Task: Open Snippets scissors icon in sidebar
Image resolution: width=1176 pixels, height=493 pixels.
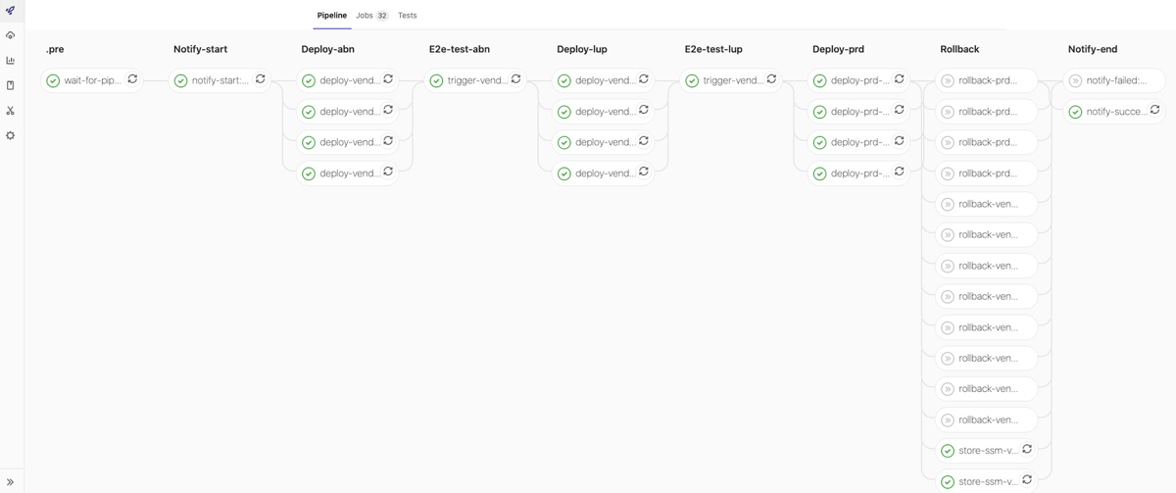Action: pos(10,111)
